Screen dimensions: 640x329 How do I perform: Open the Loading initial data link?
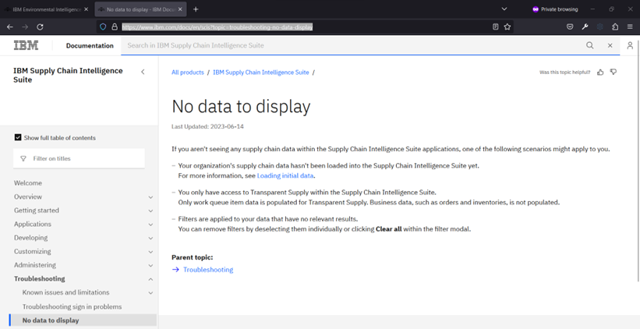285,176
